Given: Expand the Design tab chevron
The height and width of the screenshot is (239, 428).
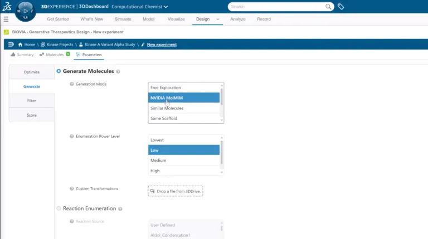Looking at the screenshot, I should coord(217,19).
